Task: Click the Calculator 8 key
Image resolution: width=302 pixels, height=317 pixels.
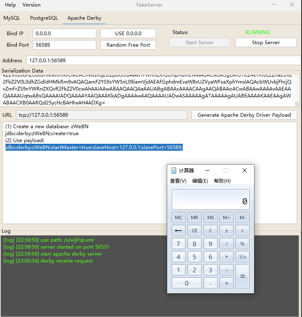Action: (x=194, y=244)
